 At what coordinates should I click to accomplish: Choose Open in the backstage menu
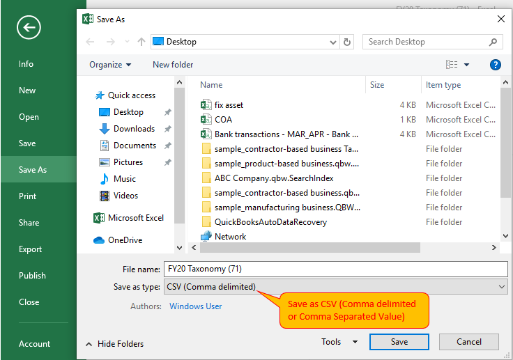(29, 117)
